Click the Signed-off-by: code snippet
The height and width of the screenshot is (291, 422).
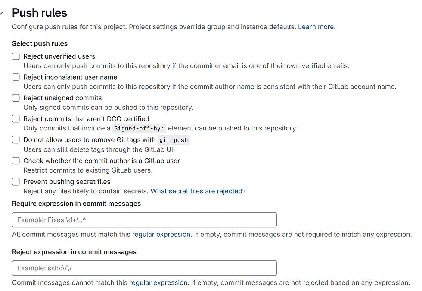click(x=139, y=128)
